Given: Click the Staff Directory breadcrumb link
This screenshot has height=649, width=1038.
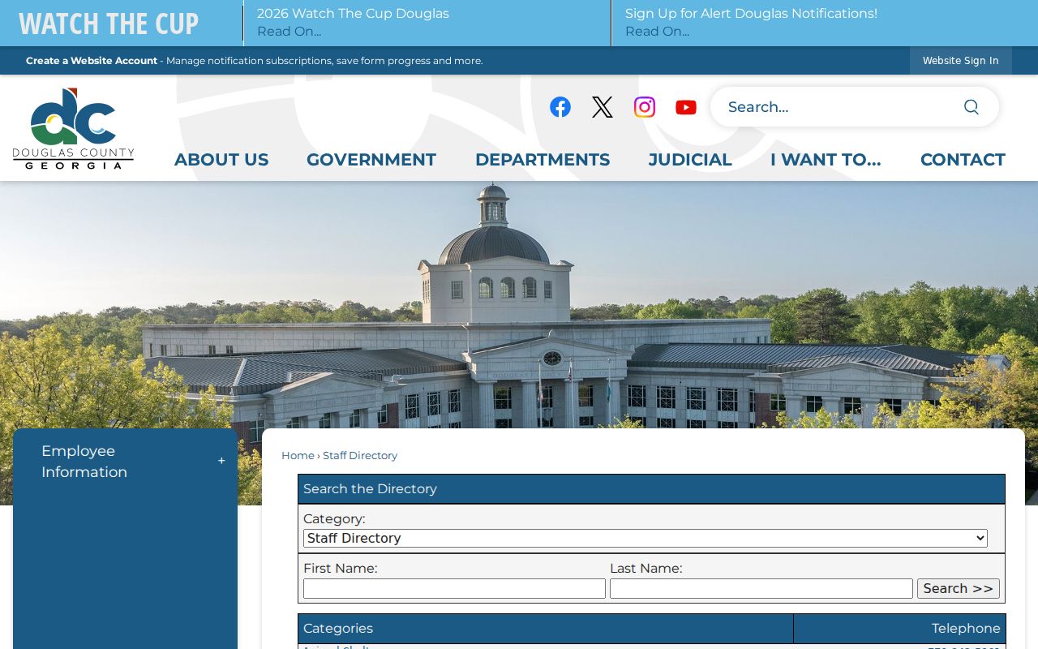Looking at the screenshot, I should 360,456.
